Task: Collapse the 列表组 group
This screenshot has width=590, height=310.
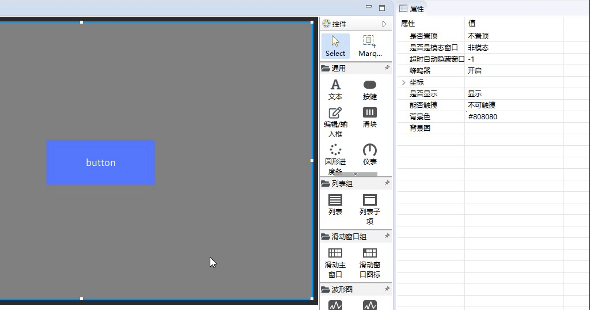Action: click(x=326, y=184)
